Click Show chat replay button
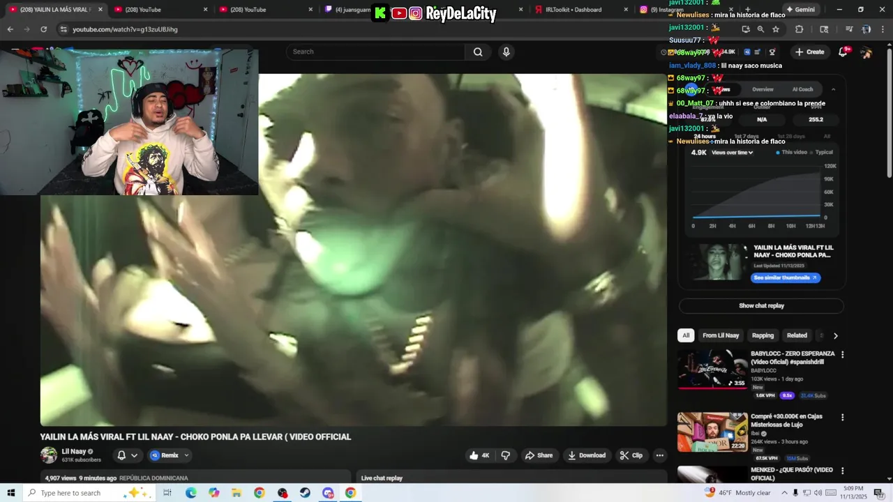The height and width of the screenshot is (502, 893). coord(761,305)
